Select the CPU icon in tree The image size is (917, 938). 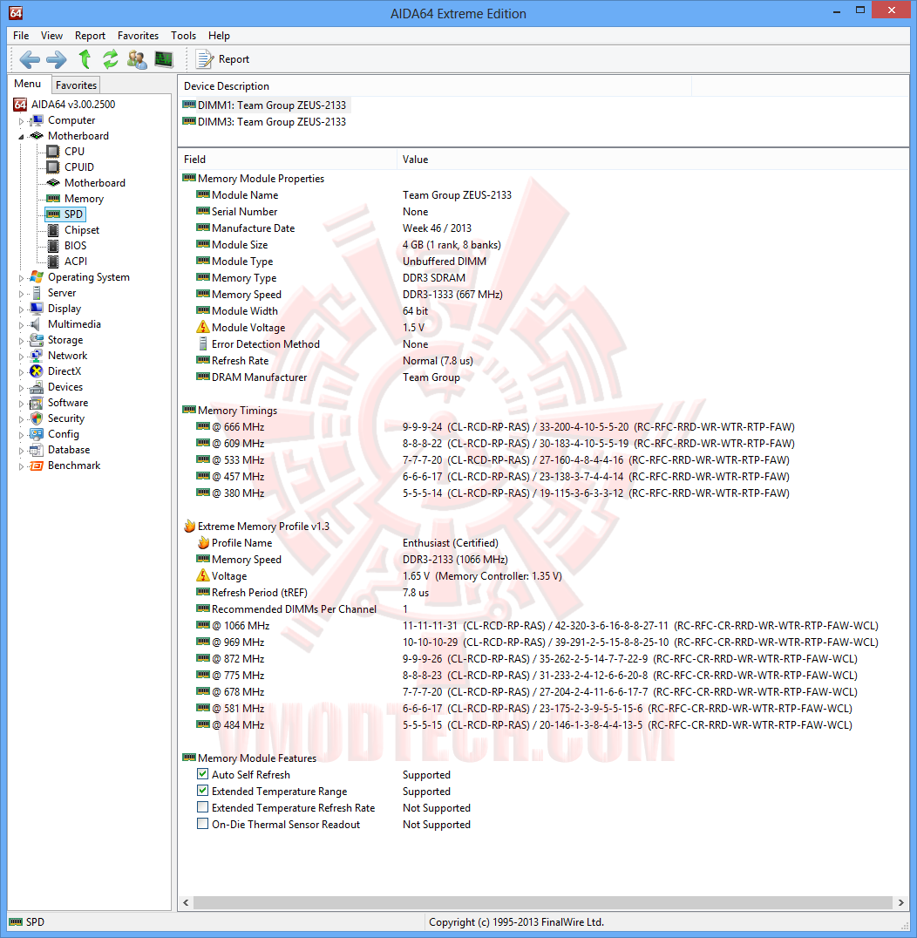[x=53, y=152]
